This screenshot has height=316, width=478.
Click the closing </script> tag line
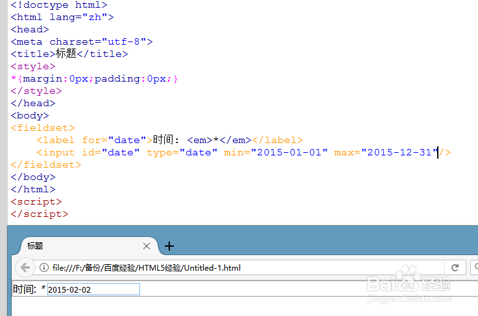pos(40,214)
